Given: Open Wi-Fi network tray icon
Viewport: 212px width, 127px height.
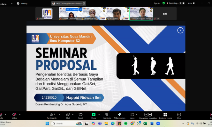Looking at the screenshot, I should [197, 123].
